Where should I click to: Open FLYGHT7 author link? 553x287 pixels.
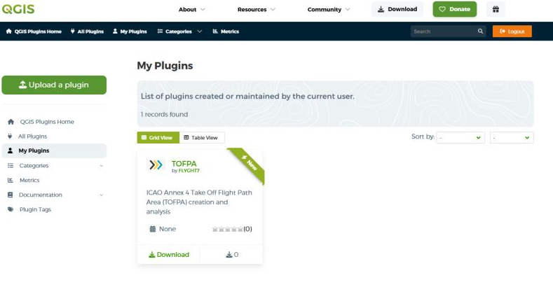pos(189,171)
